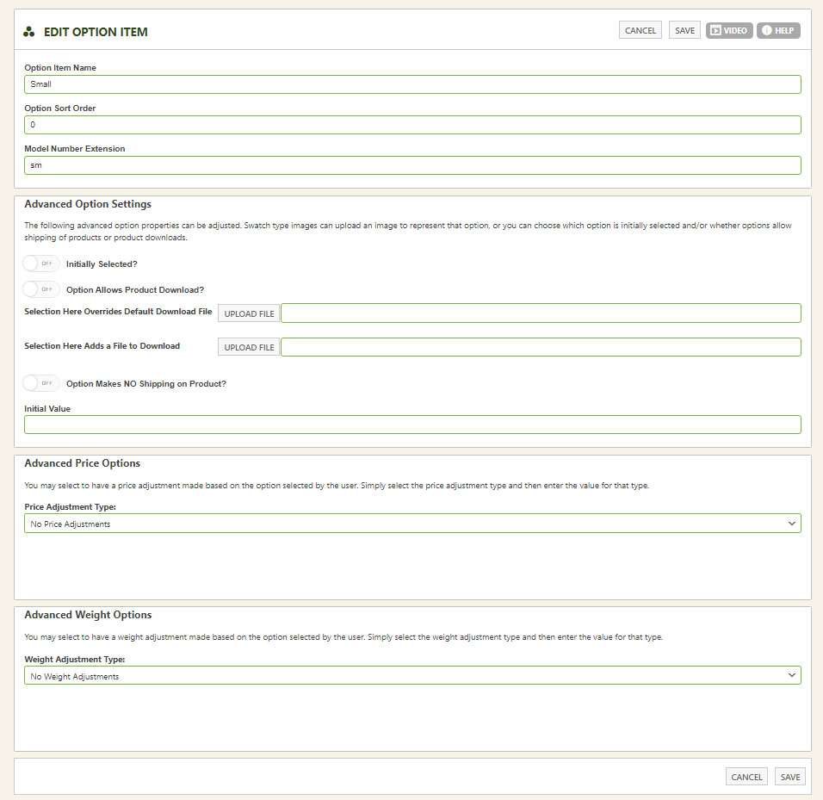Click the added download file path field
823x800 pixels.
(x=541, y=347)
